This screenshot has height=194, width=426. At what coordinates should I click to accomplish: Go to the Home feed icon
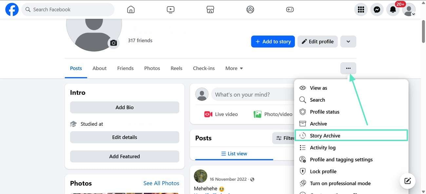pyautogui.click(x=131, y=9)
